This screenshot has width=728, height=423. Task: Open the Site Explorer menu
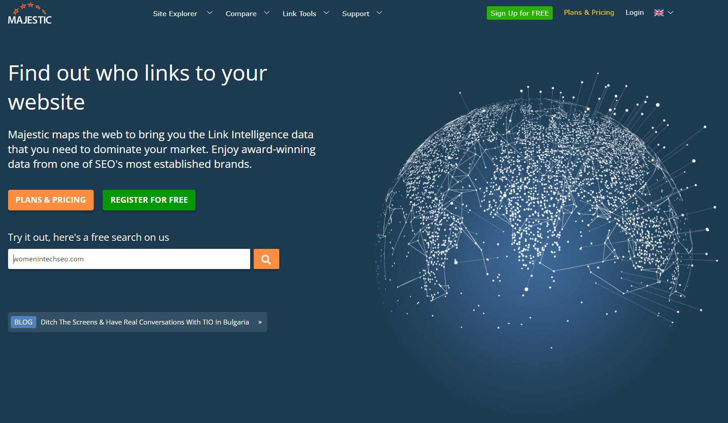click(x=175, y=14)
